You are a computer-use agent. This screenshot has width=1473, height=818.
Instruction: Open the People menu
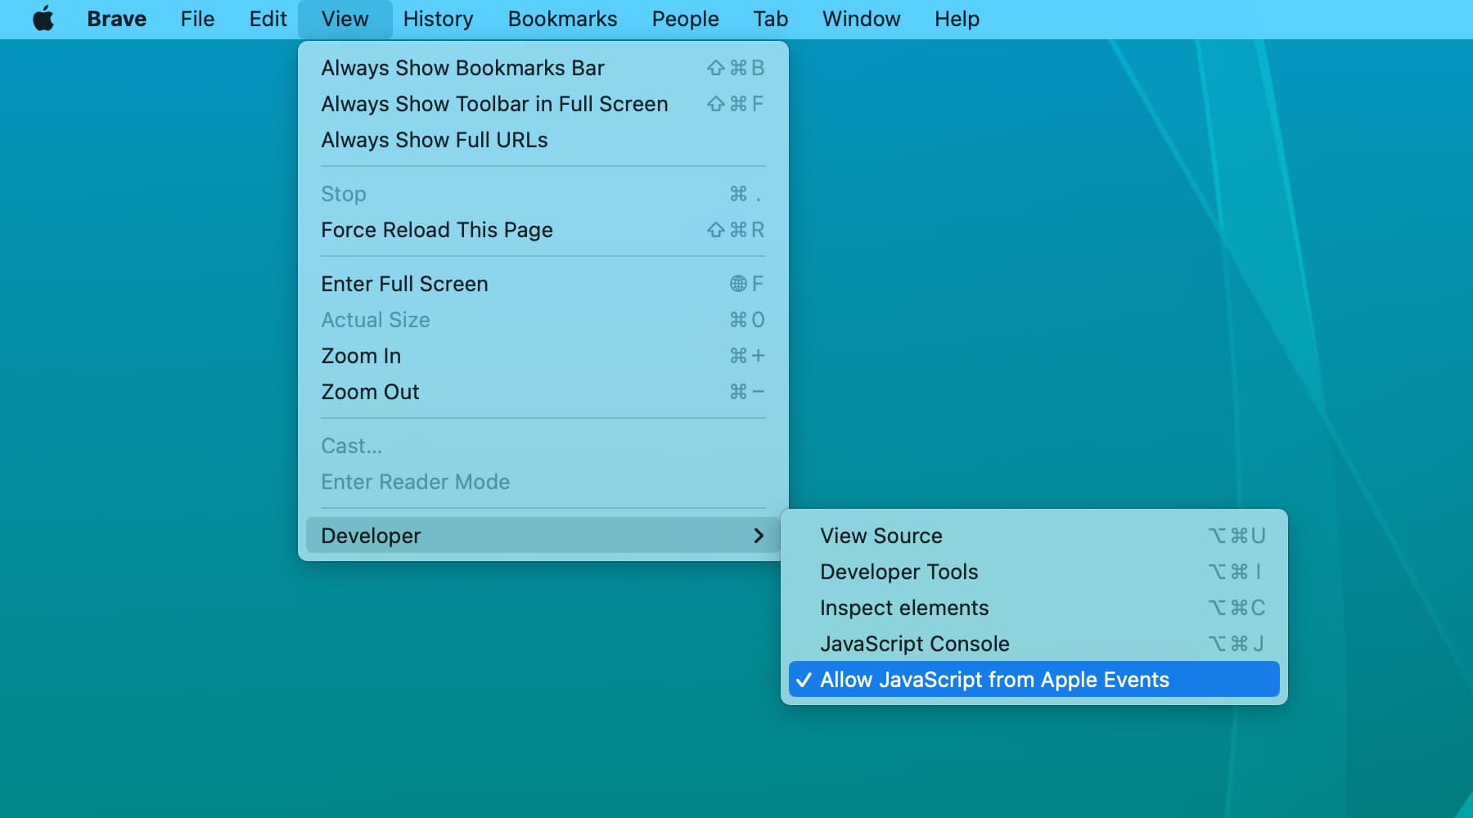pos(685,19)
